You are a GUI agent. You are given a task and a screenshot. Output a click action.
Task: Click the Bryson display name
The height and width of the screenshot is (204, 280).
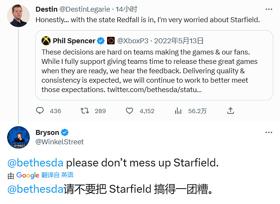pyautogui.click(x=47, y=132)
